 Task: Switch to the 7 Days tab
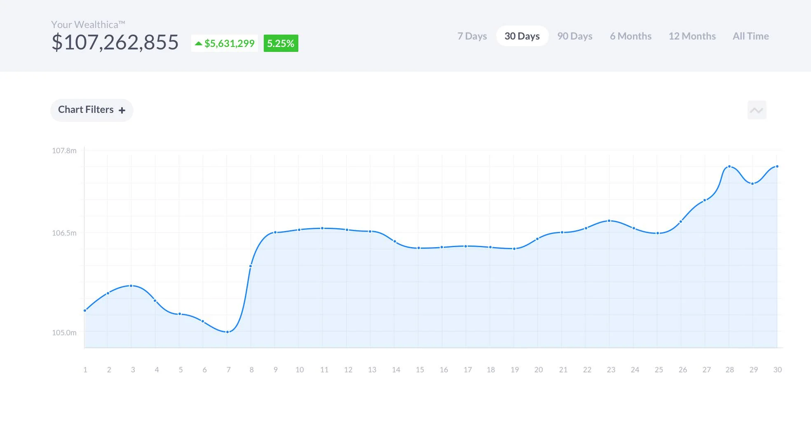[x=472, y=36]
